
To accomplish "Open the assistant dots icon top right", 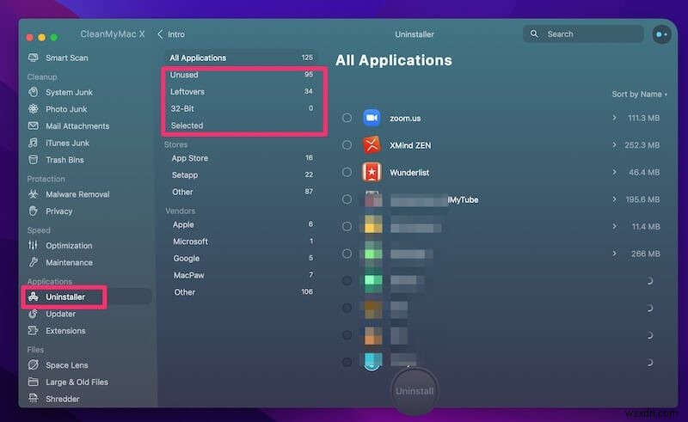I will [661, 34].
